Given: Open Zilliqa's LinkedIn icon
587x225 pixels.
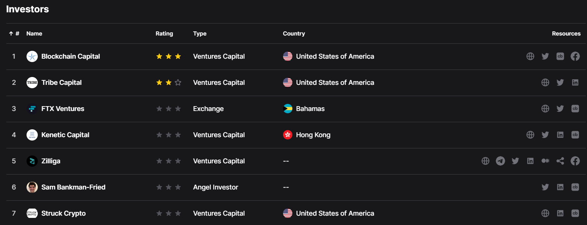Looking at the screenshot, I should click(530, 161).
